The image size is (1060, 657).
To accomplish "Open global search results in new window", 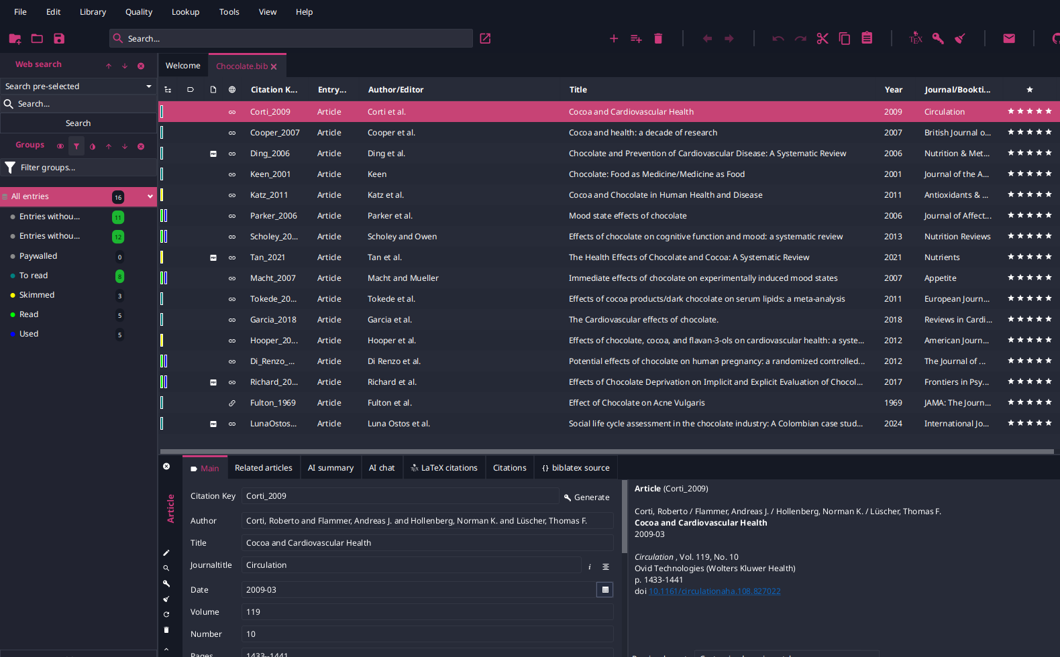I will pos(485,39).
